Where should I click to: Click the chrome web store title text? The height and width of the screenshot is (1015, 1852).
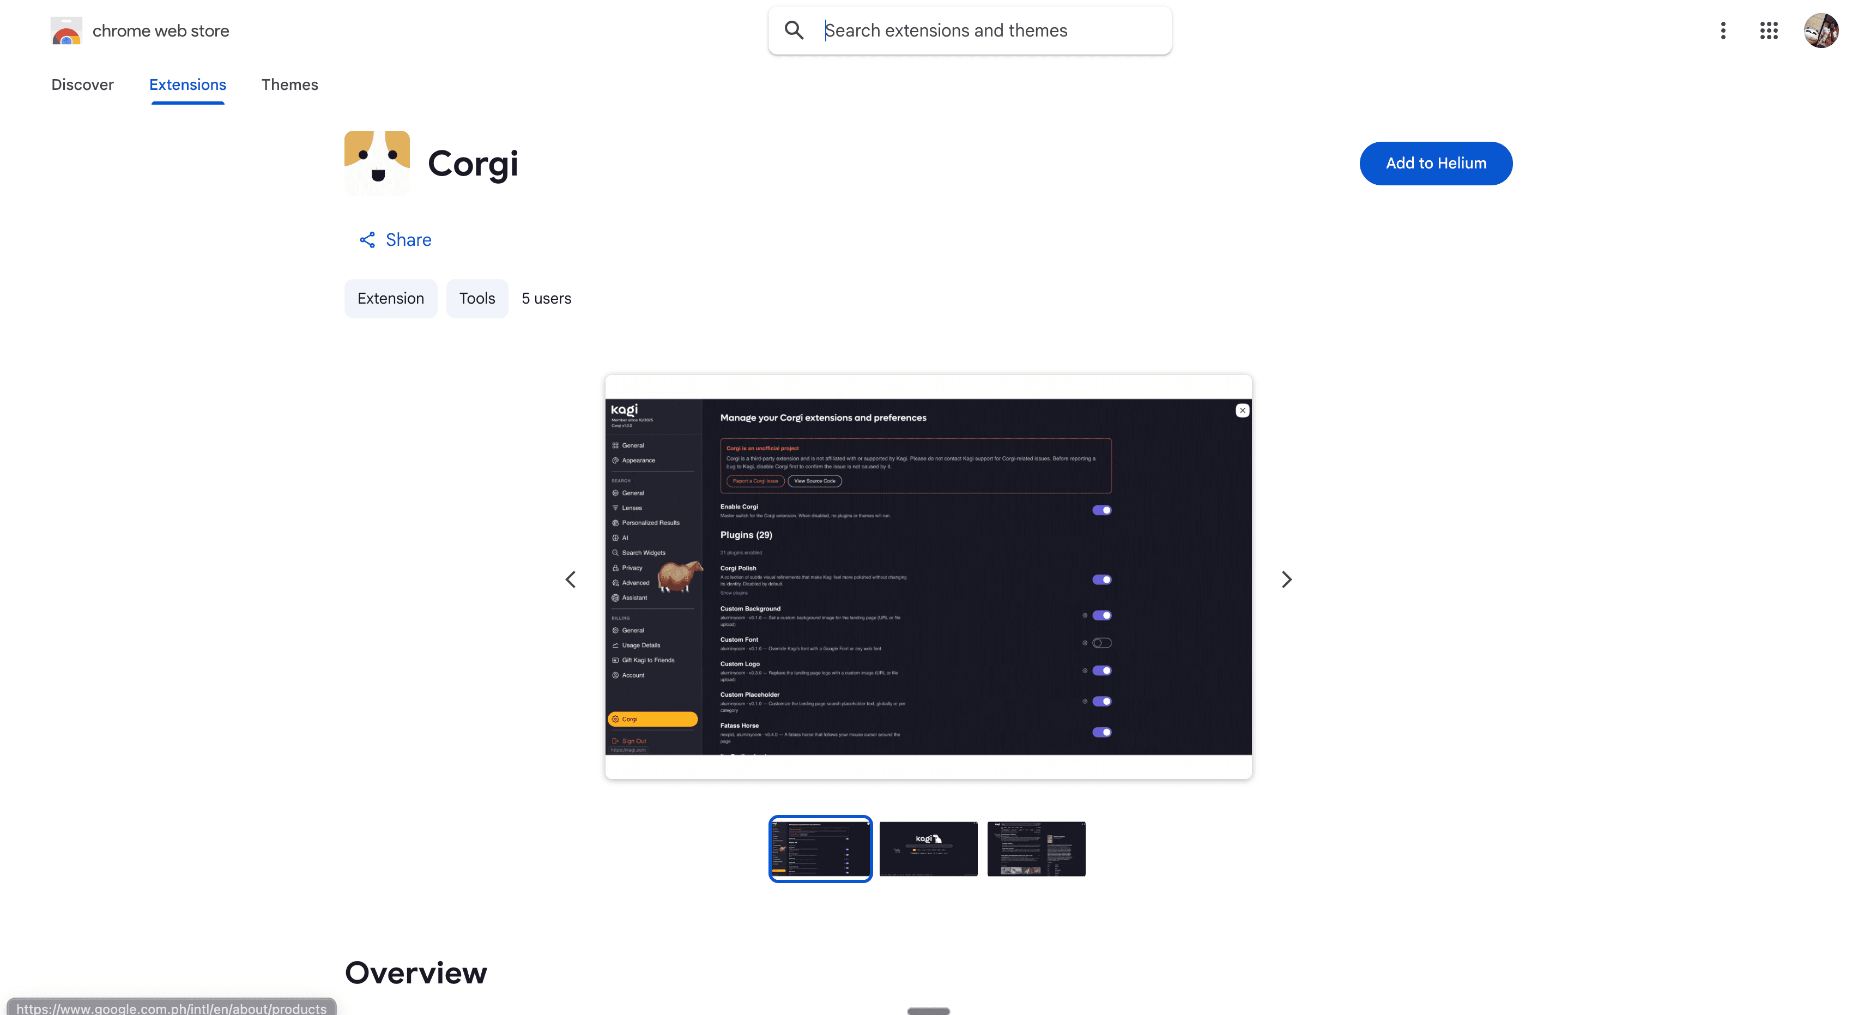pyautogui.click(x=161, y=31)
